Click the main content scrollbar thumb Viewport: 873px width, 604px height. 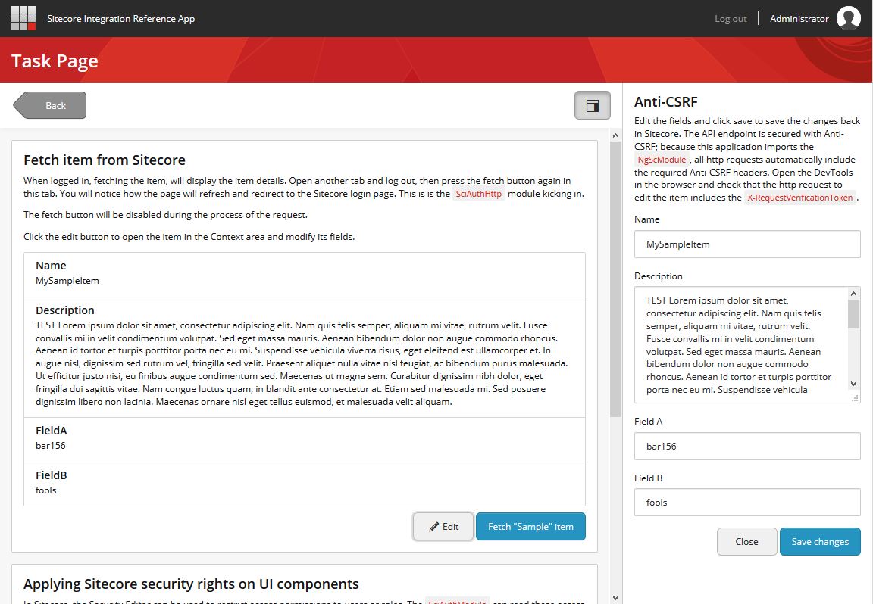click(615, 279)
